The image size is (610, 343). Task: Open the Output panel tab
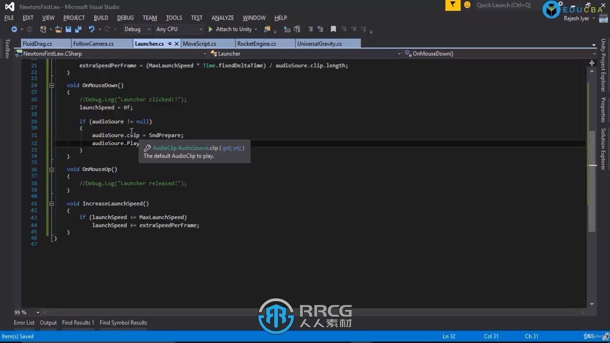[x=48, y=323]
